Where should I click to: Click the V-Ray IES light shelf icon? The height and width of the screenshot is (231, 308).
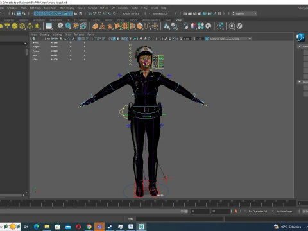[30, 26]
